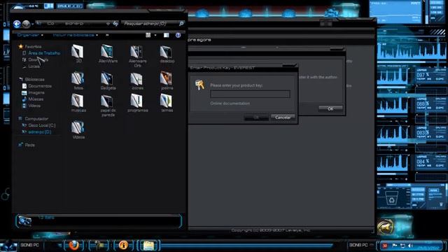Open the view options dropdown arrow

point(155,35)
